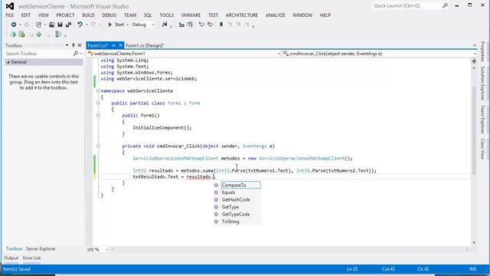
Task: Click the Save icon in toolbar
Action: point(60,25)
